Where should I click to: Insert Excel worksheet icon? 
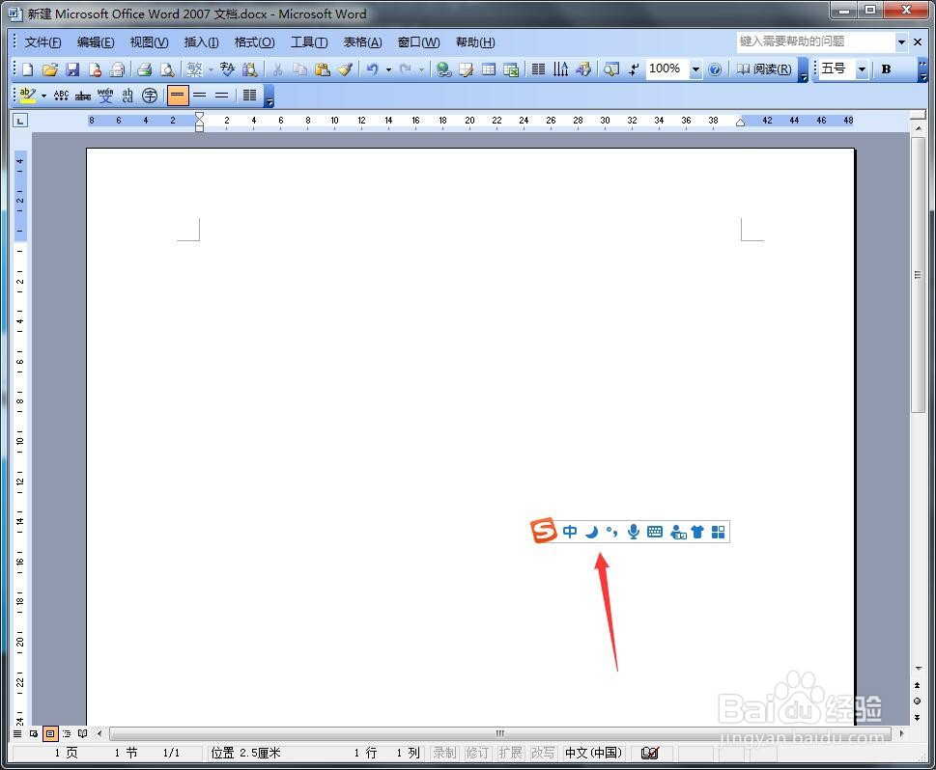[511, 69]
